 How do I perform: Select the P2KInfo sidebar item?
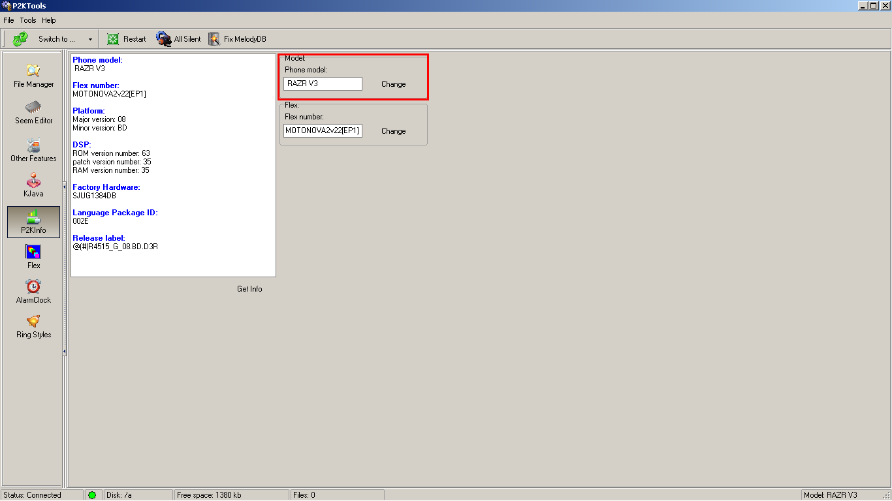coord(34,222)
